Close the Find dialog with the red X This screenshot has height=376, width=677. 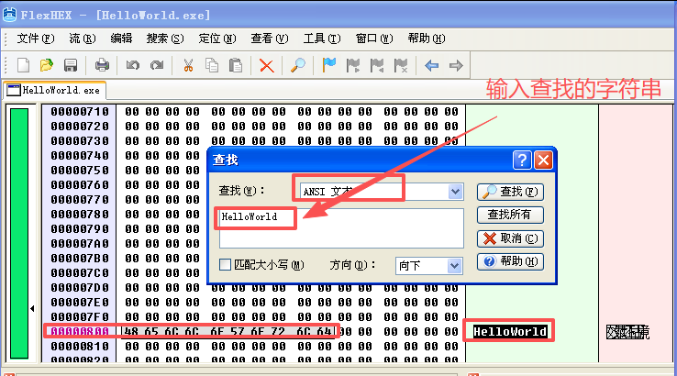click(544, 160)
